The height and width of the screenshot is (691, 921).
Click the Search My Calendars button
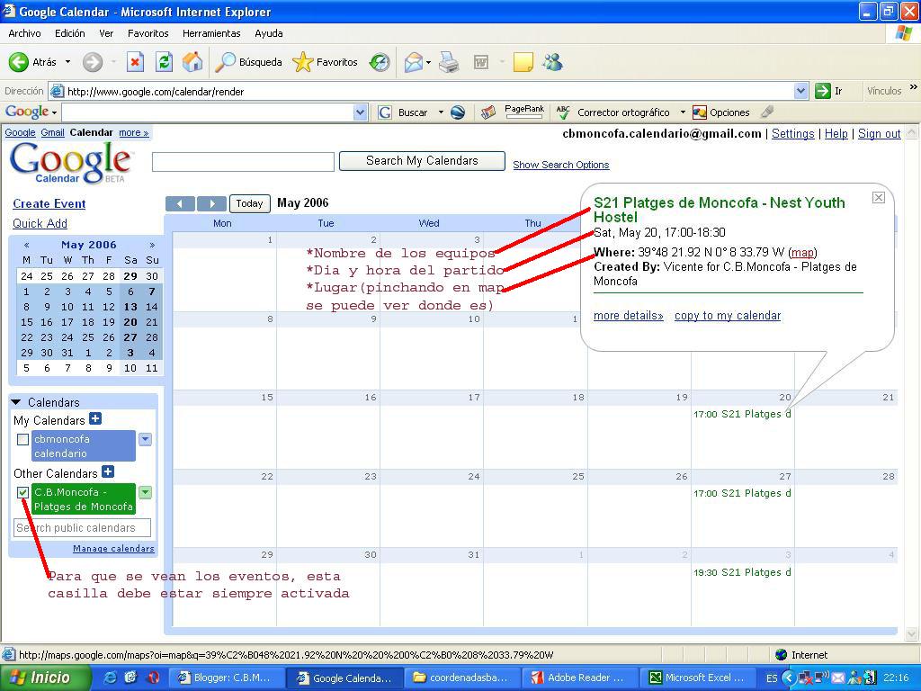[x=423, y=161]
